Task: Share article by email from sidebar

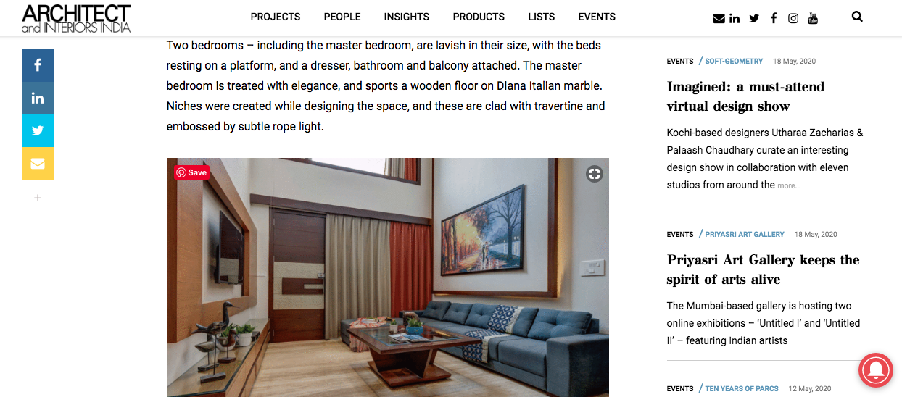Action: pyautogui.click(x=38, y=163)
